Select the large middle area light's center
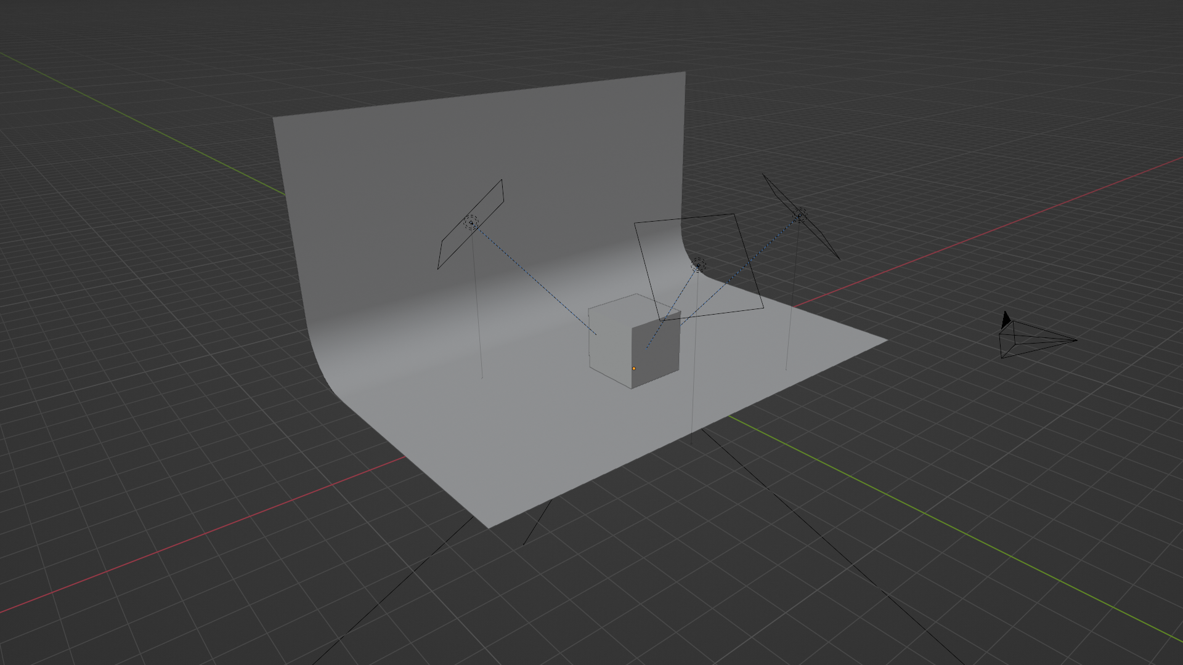This screenshot has width=1183, height=665. click(698, 265)
